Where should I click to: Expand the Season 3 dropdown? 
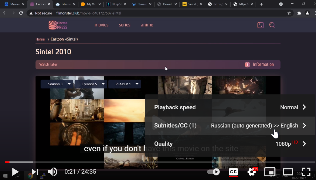[57, 84]
